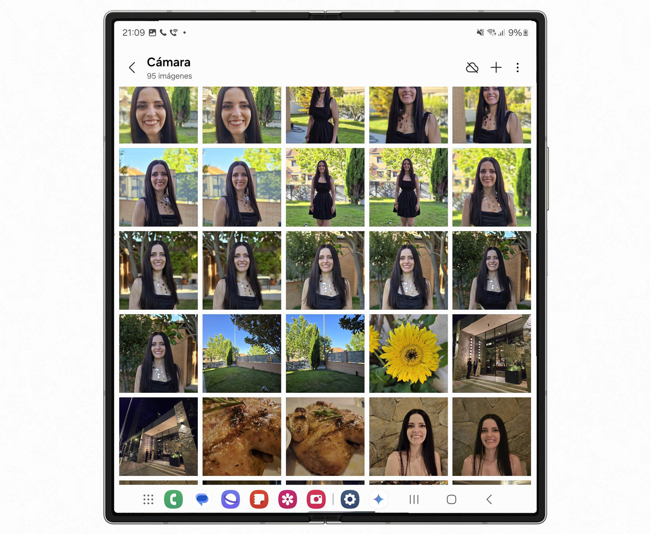The width and height of the screenshot is (650, 534).
Task: Tap the "95 imágenes" count label
Action: click(x=169, y=76)
